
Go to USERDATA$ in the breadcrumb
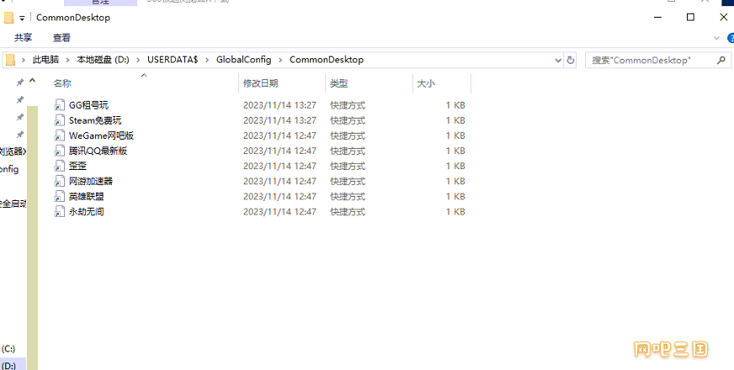(173, 60)
